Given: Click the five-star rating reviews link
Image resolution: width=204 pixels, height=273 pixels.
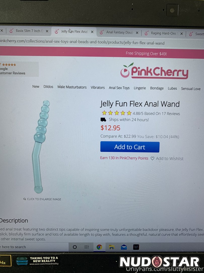Looking at the screenshot, I should click(141, 113).
